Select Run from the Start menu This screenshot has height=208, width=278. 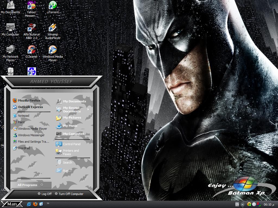coord(67,171)
